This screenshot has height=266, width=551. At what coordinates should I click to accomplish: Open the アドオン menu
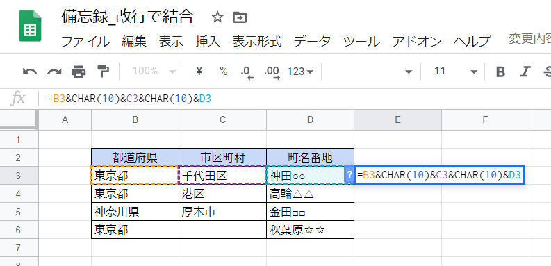pyautogui.click(x=417, y=42)
